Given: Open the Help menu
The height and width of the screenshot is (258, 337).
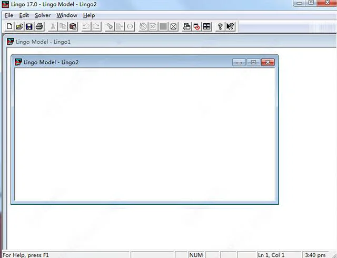Looking at the screenshot, I should pyautogui.click(x=89, y=15).
